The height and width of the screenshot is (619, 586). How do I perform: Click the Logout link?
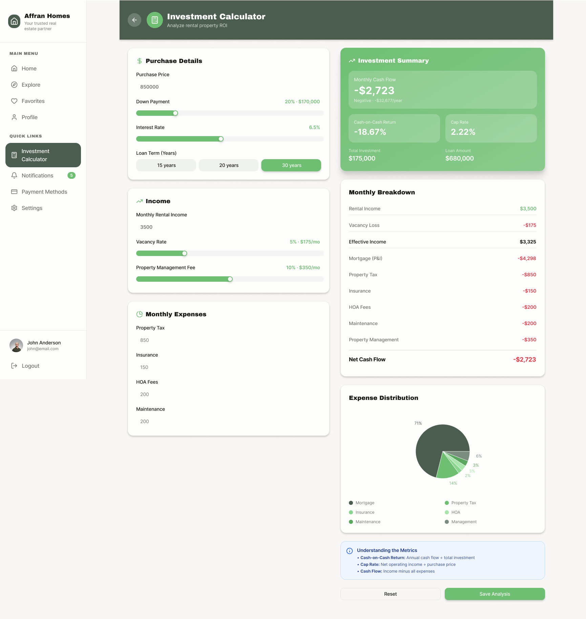(30, 366)
